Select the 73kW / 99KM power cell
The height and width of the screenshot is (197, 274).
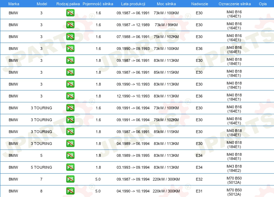(x=166, y=25)
